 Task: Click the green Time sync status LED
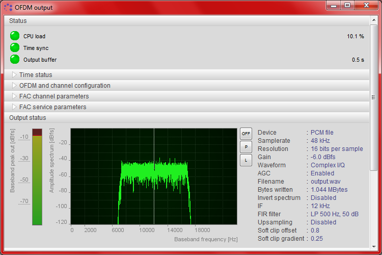pyautogui.click(x=15, y=47)
